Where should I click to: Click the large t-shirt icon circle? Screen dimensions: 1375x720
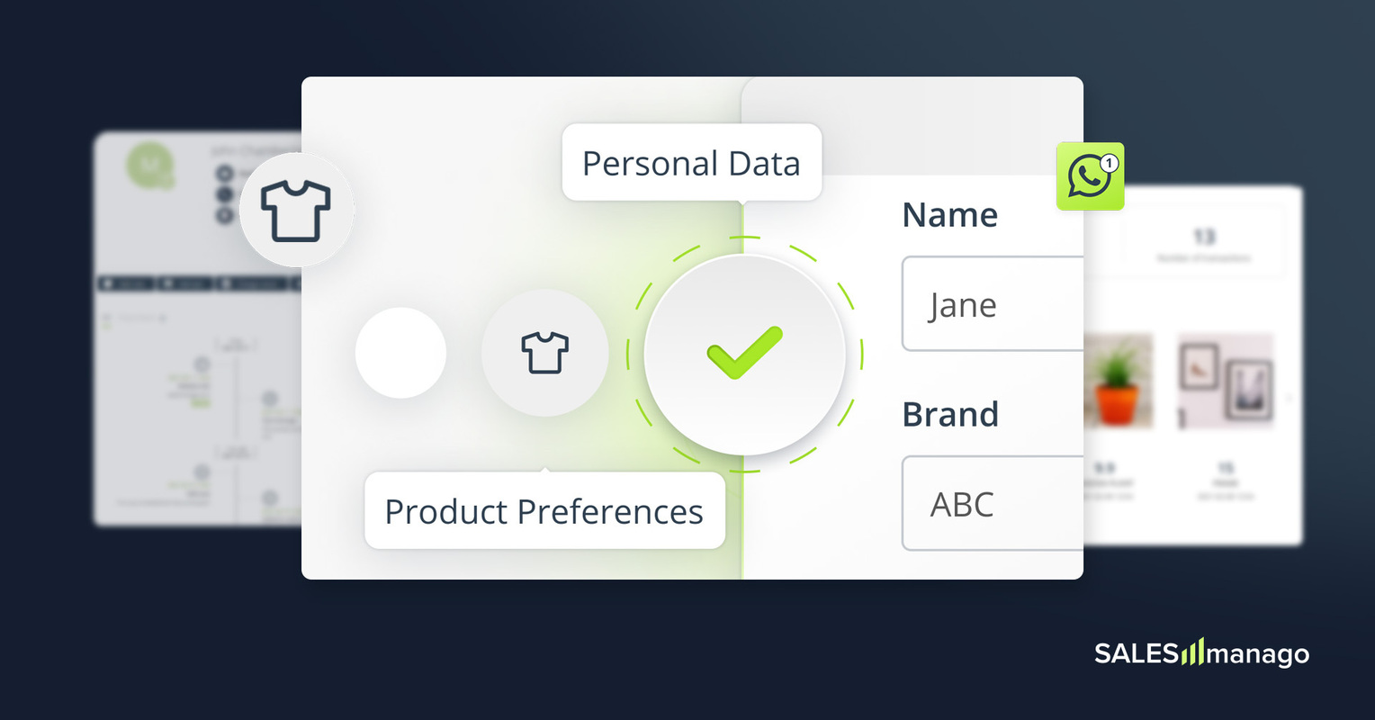point(296,210)
